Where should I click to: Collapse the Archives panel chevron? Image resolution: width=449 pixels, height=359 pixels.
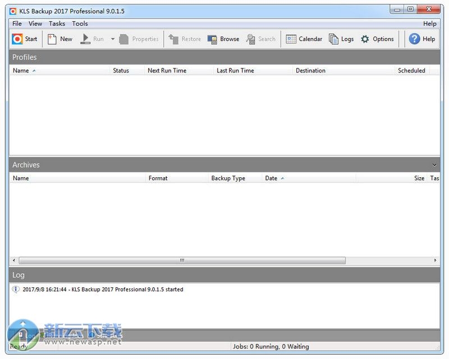(434, 165)
